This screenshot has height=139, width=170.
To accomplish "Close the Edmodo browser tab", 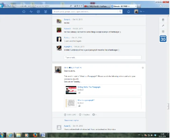I will (x=135, y=6).
